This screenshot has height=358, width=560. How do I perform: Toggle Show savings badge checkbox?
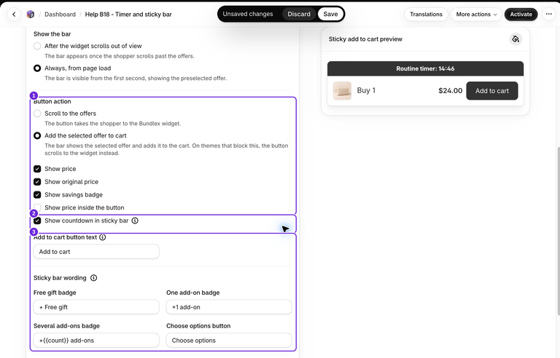click(37, 195)
